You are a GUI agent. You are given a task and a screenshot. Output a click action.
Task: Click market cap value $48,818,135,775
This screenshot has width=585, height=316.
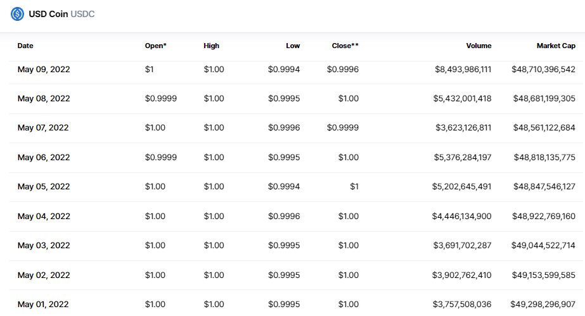(x=544, y=157)
